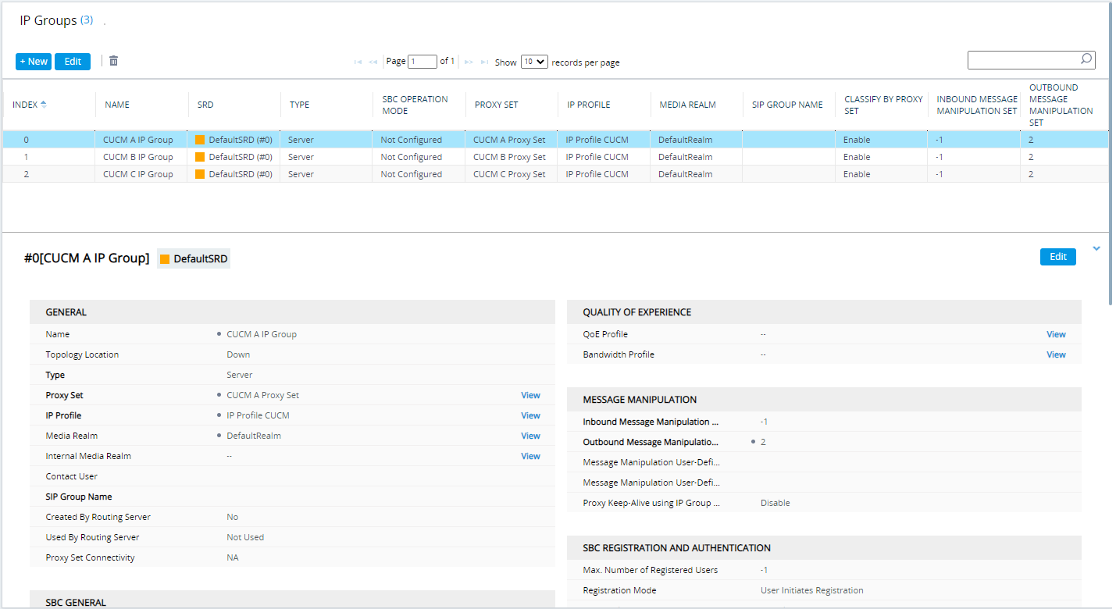Go to first page pagination icon
The height and width of the screenshot is (609, 1116).
[358, 62]
